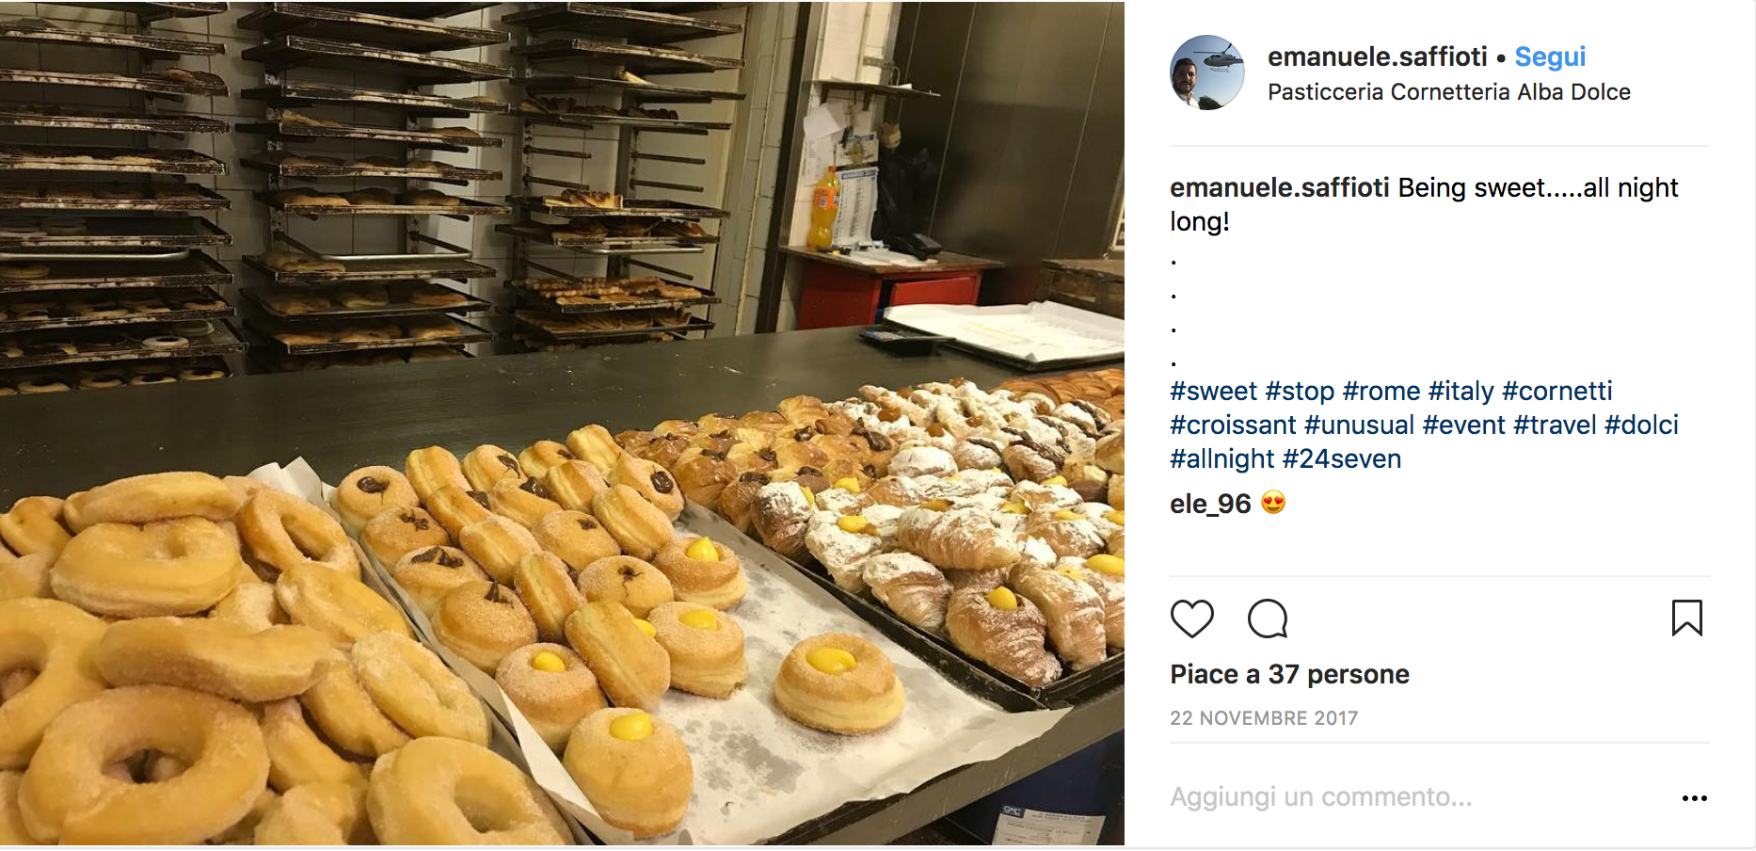Click the pastries photo
1756x851 pixels.
coord(562,424)
